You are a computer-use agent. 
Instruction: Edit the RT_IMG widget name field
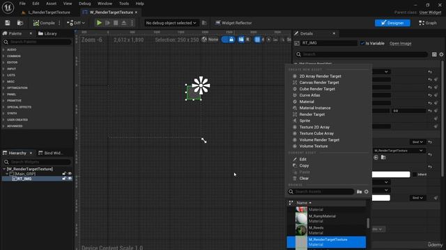[x=329, y=43]
